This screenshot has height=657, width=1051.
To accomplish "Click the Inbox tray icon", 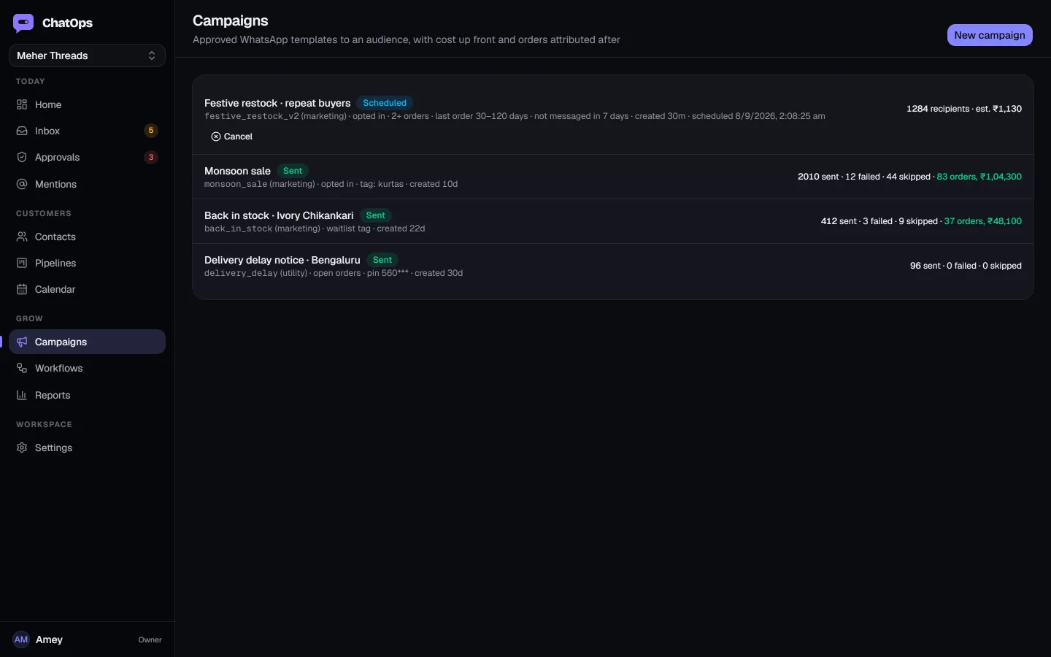I will pyautogui.click(x=22, y=131).
